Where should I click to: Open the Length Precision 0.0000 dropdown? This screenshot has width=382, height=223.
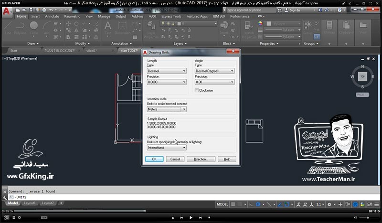click(167, 82)
